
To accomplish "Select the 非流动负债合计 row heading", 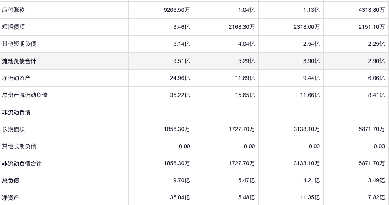I will (22, 164).
